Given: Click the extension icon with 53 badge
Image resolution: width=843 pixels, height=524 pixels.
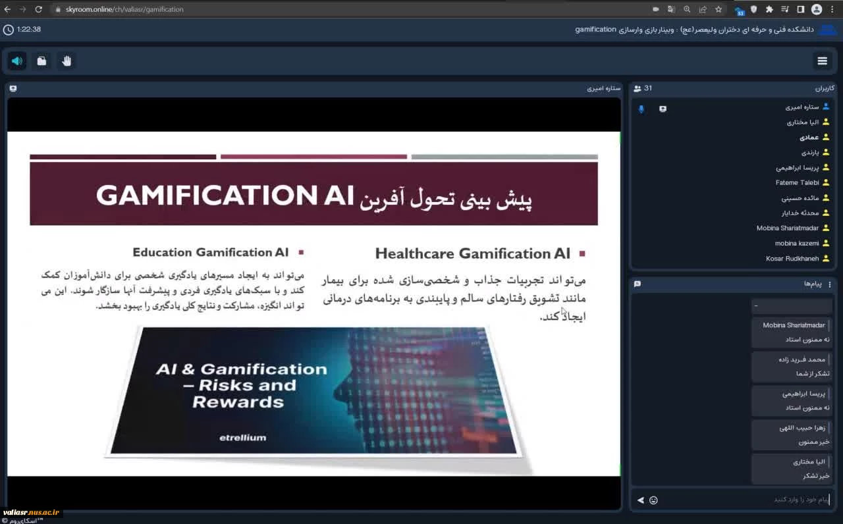Looking at the screenshot, I should (x=740, y=10).
